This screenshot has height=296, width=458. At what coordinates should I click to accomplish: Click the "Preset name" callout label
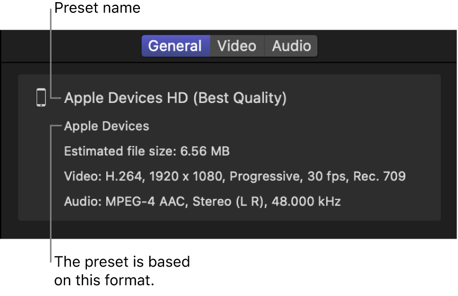97,8
